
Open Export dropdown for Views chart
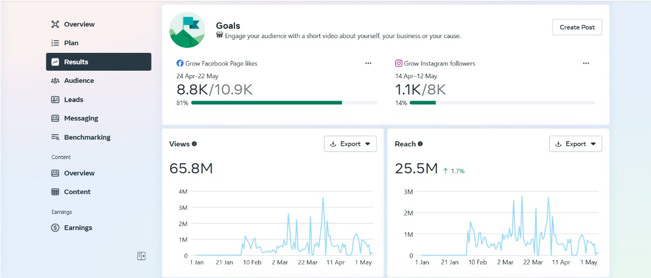(350, 144)
